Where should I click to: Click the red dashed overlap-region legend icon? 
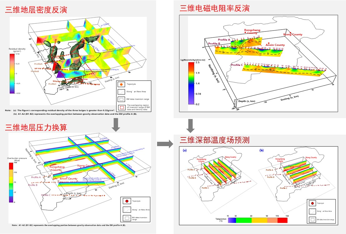point(121,107)
